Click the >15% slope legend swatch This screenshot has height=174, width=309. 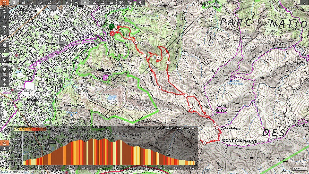coord(43,129)
